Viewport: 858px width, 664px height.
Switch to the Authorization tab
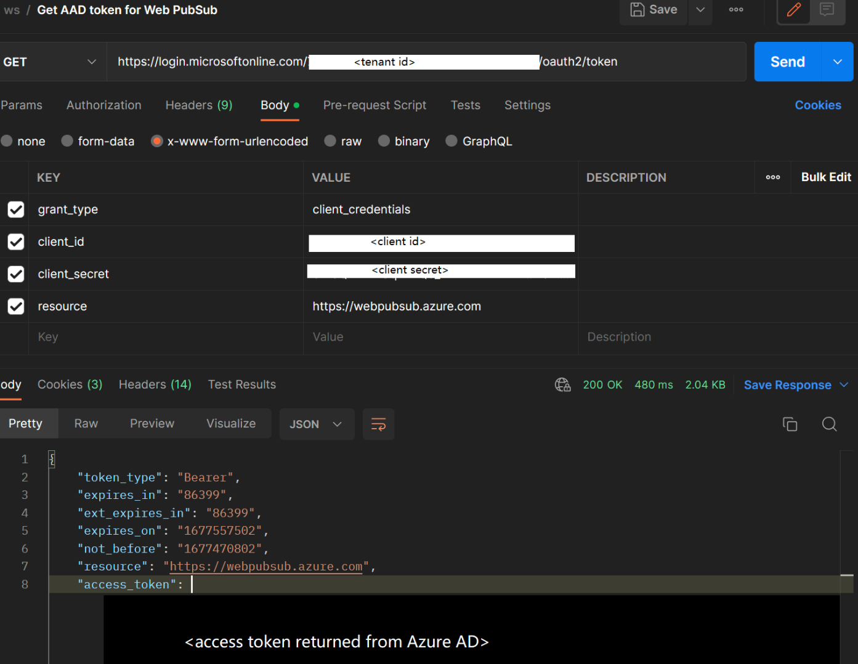point(104,105)
